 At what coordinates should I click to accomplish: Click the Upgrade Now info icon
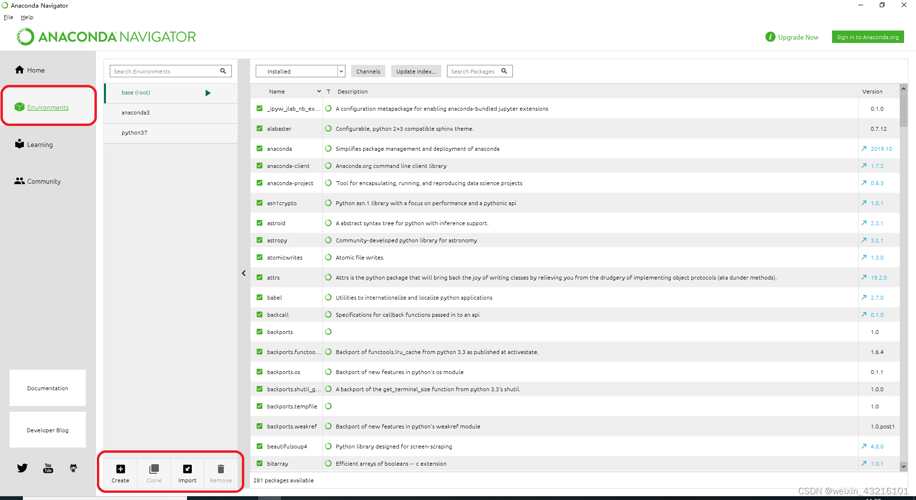coord(770,37)
